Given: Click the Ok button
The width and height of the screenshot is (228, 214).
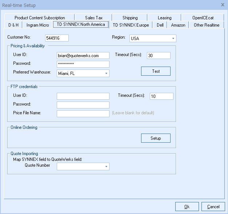Looking at the screenshot, I should pos(187,206).
